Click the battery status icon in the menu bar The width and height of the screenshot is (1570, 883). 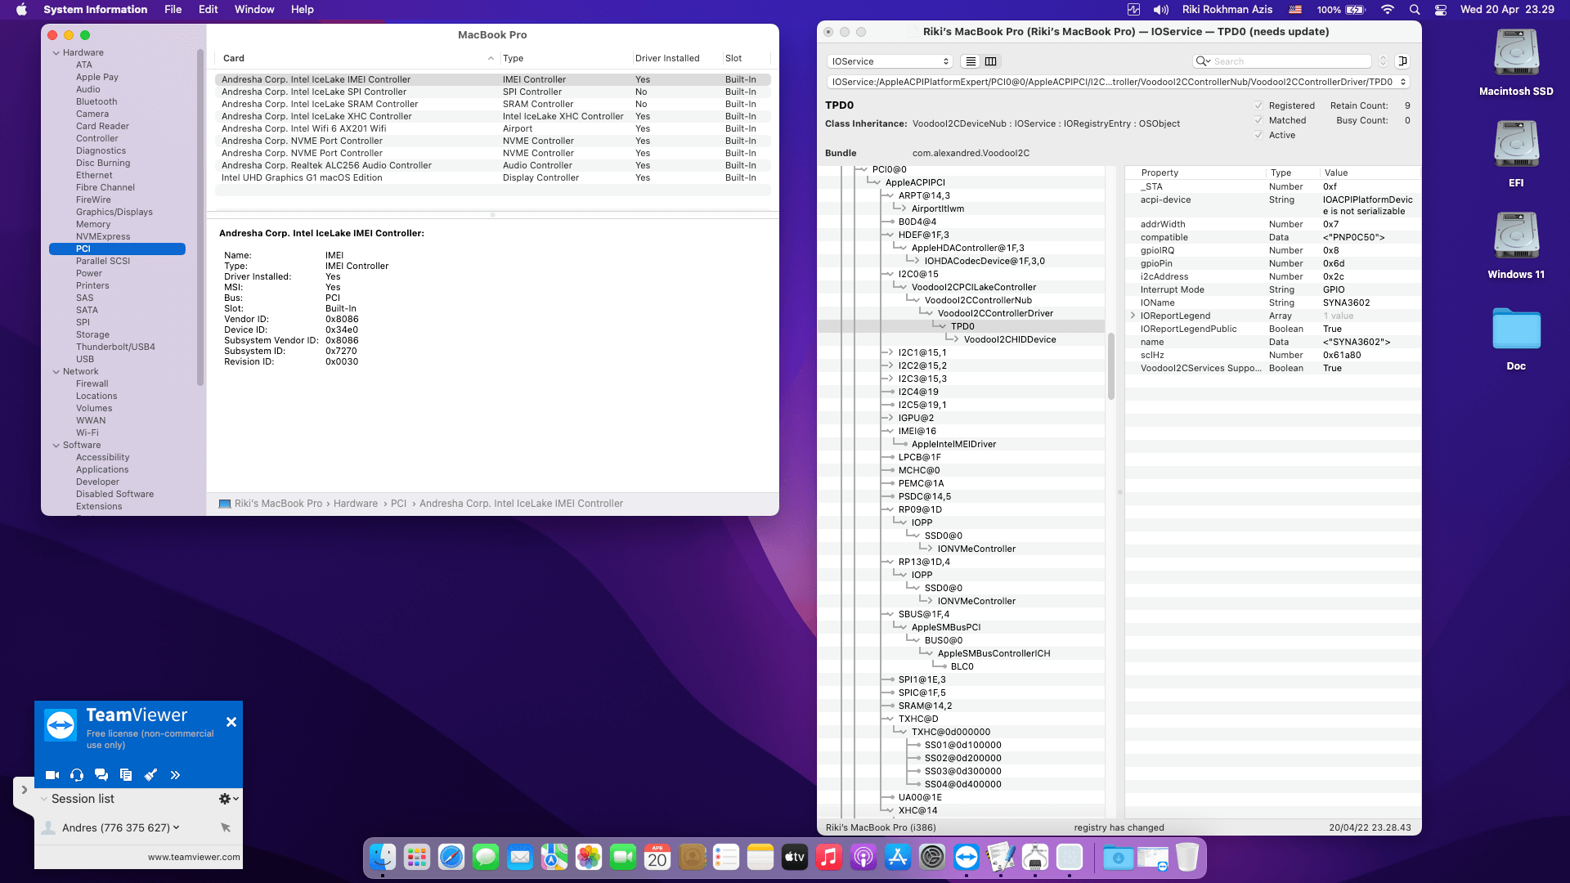click(1356, 9)
